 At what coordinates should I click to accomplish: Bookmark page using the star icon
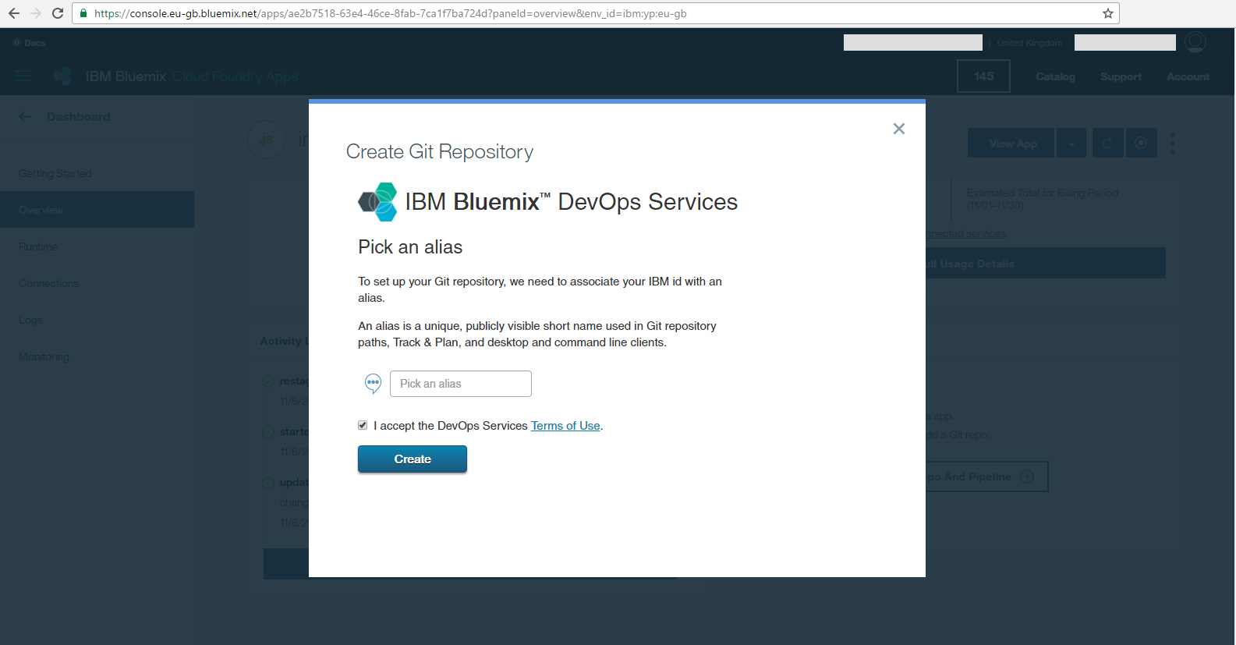tap(1107, 13)
